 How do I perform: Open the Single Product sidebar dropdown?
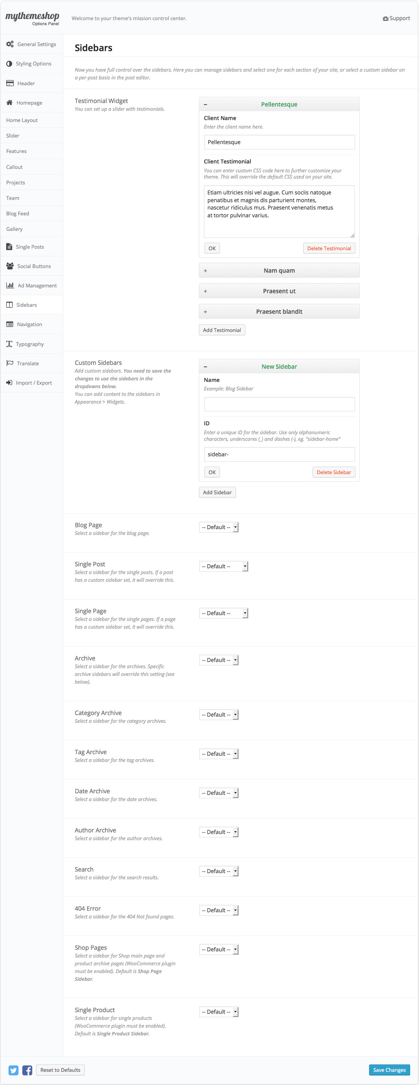[219, 1012]
